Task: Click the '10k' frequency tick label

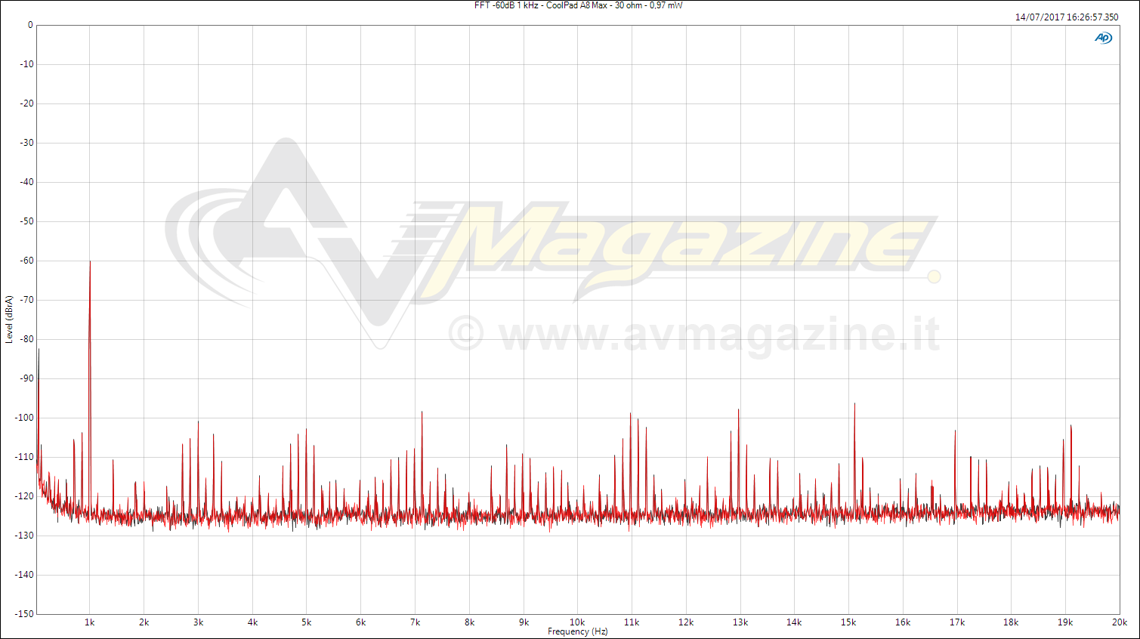Action: click(578, 622)
